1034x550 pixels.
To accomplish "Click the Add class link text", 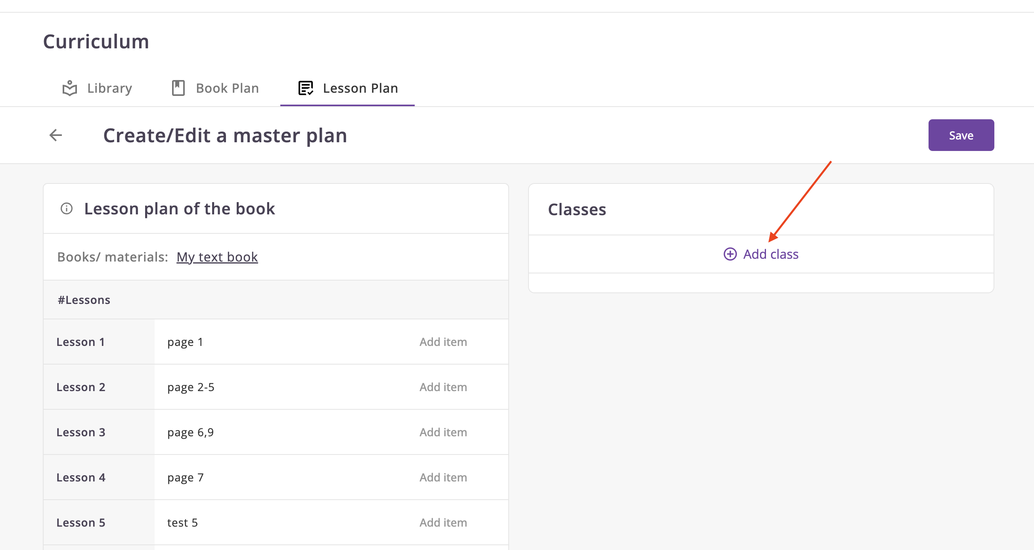I will (x=771, y=254).
